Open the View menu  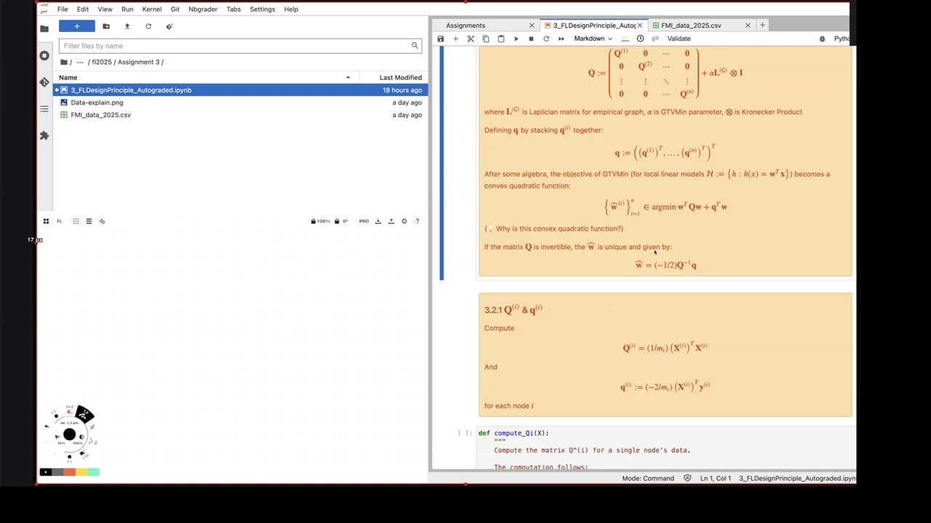[105, 9]
